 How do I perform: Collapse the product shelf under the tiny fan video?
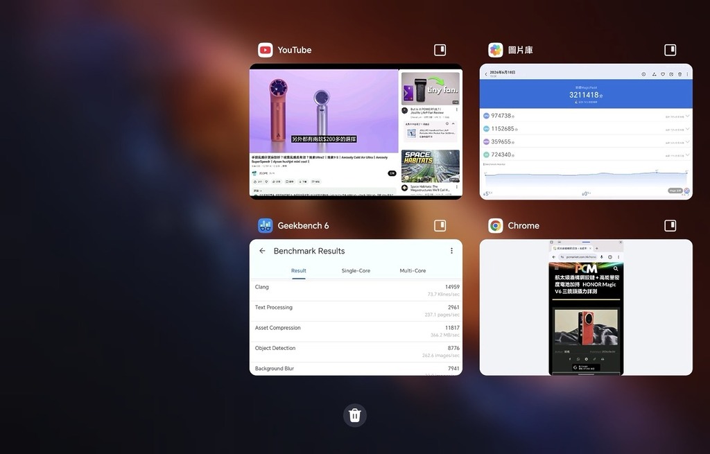(453, 123)
